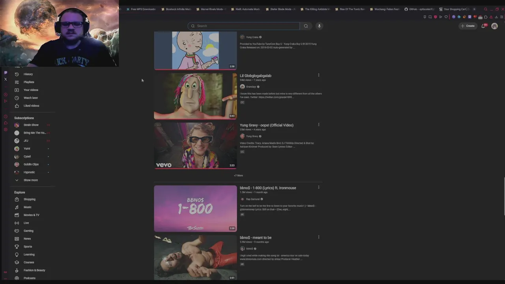Click the Movies & TV icon

(x=17, y=215)
